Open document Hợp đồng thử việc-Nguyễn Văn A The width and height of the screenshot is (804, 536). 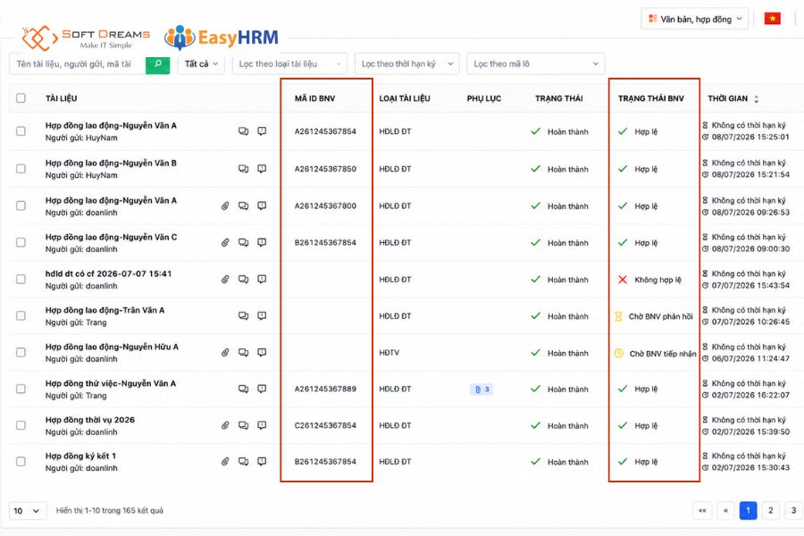(111, 383)
